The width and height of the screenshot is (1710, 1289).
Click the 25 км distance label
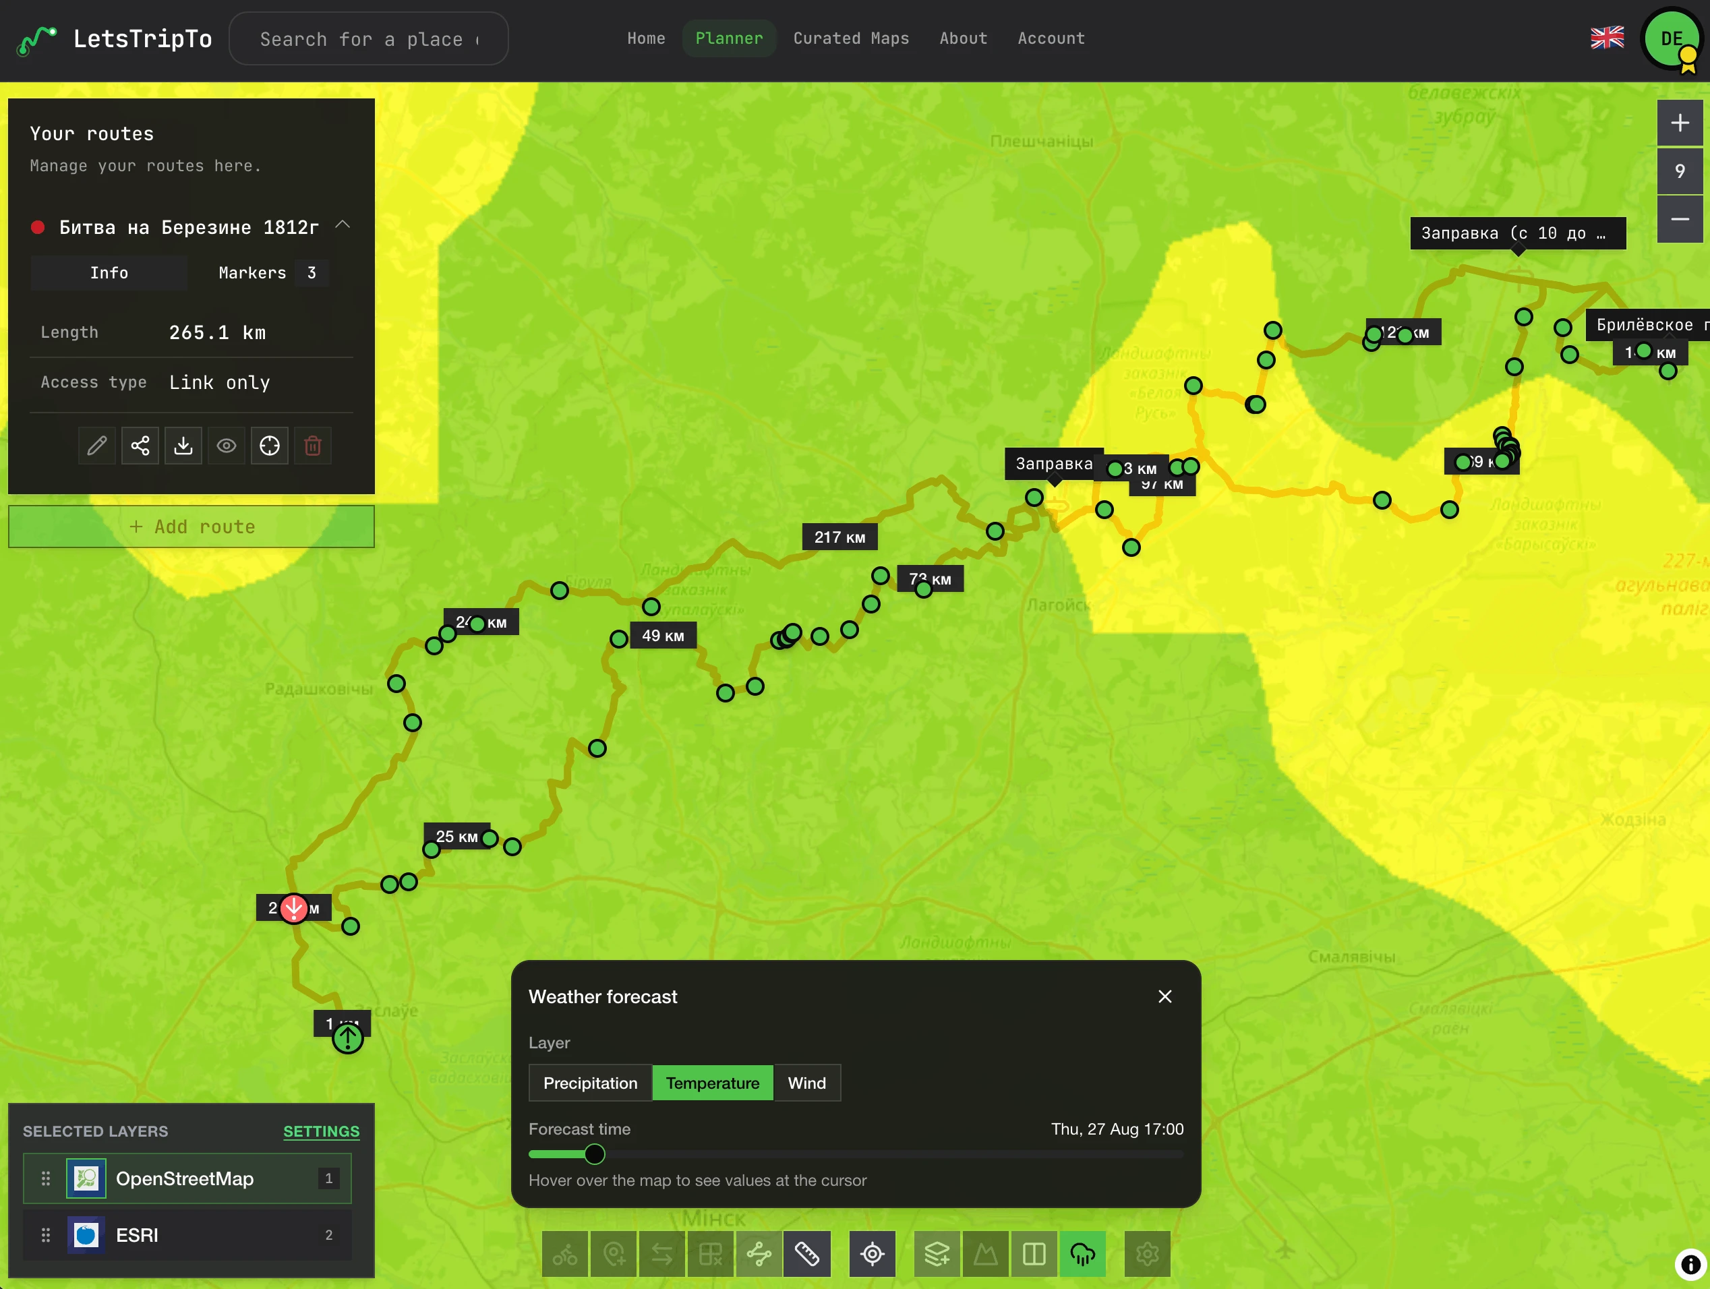(x=456, y=837)
